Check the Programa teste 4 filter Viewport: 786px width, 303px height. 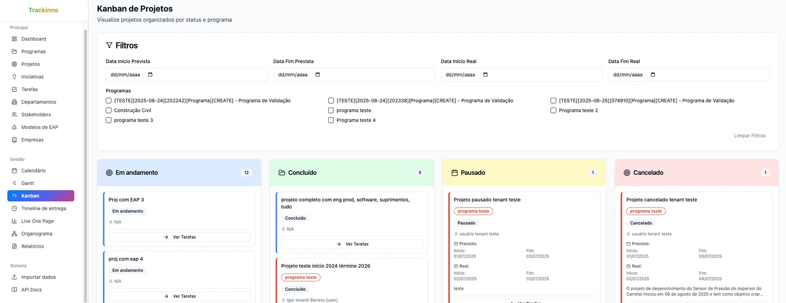(331, 120)
